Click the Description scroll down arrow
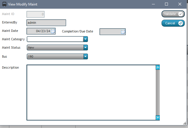The image size is (188, 128). pos(158,117)
